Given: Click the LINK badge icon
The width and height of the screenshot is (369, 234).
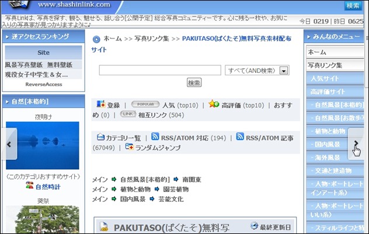Looking at the screenshot, I should 128,114.
